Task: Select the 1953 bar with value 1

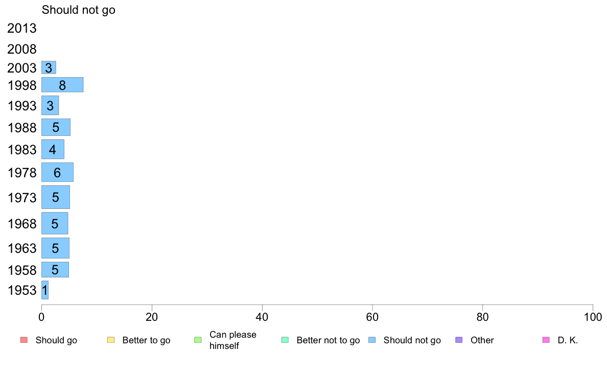Action: tap(45, 290)
